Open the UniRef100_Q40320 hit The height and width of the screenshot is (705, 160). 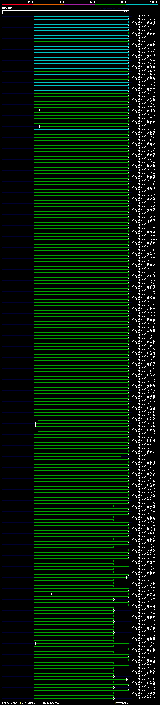tap(143, 63)
